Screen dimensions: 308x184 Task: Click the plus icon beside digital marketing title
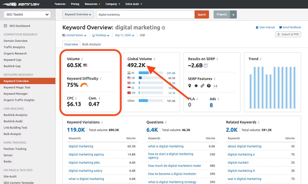[164, 28]
